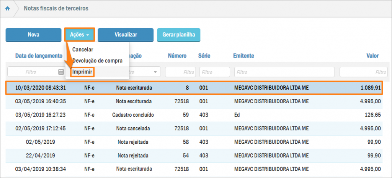Sort by Data de lançamento column

point(39,56)
